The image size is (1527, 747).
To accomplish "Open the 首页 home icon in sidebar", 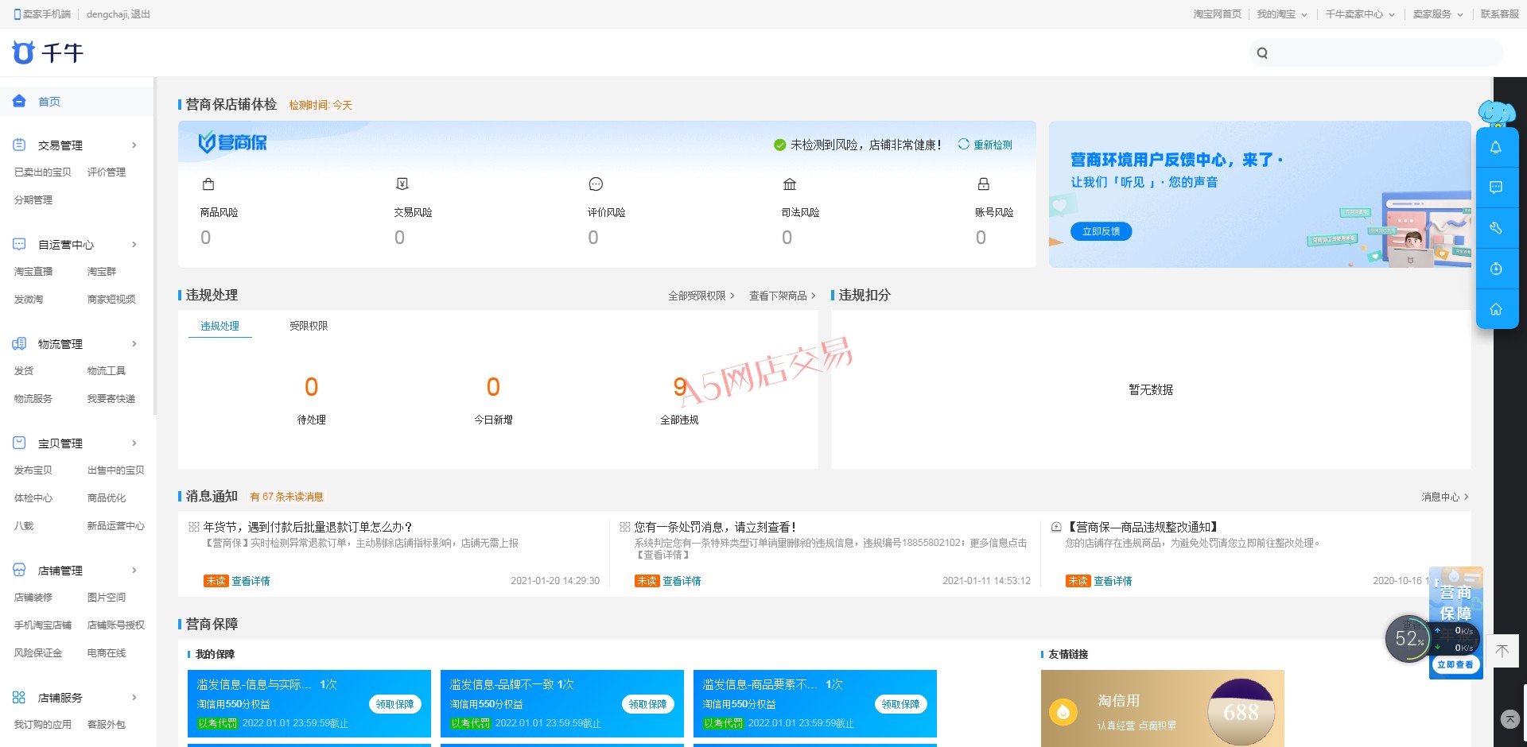I will (19, 101).
